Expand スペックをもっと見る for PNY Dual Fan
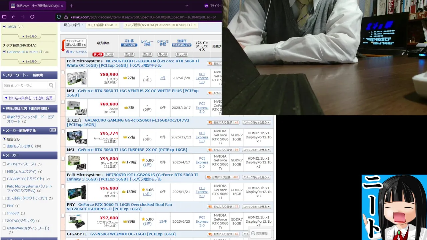 (257, 207)
